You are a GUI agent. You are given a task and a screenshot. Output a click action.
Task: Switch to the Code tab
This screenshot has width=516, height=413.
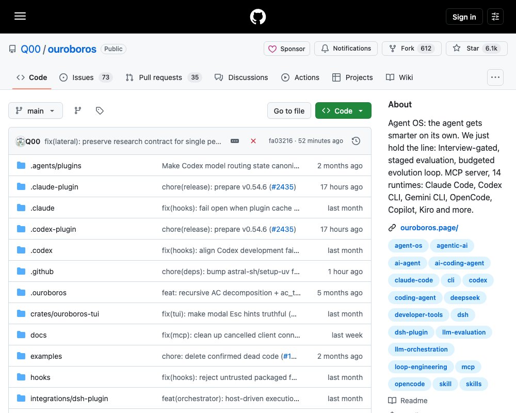32,77
